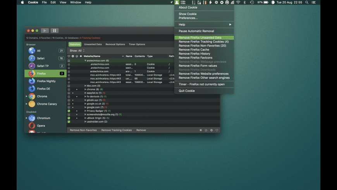Toggle favorite checkbox for bbc.com
The width and height of the screenshot is (337, 190).
point(69,86)
